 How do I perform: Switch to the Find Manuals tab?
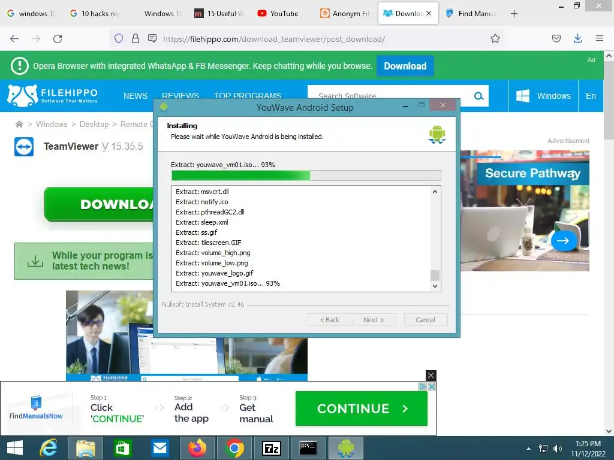tap(472, 14)
